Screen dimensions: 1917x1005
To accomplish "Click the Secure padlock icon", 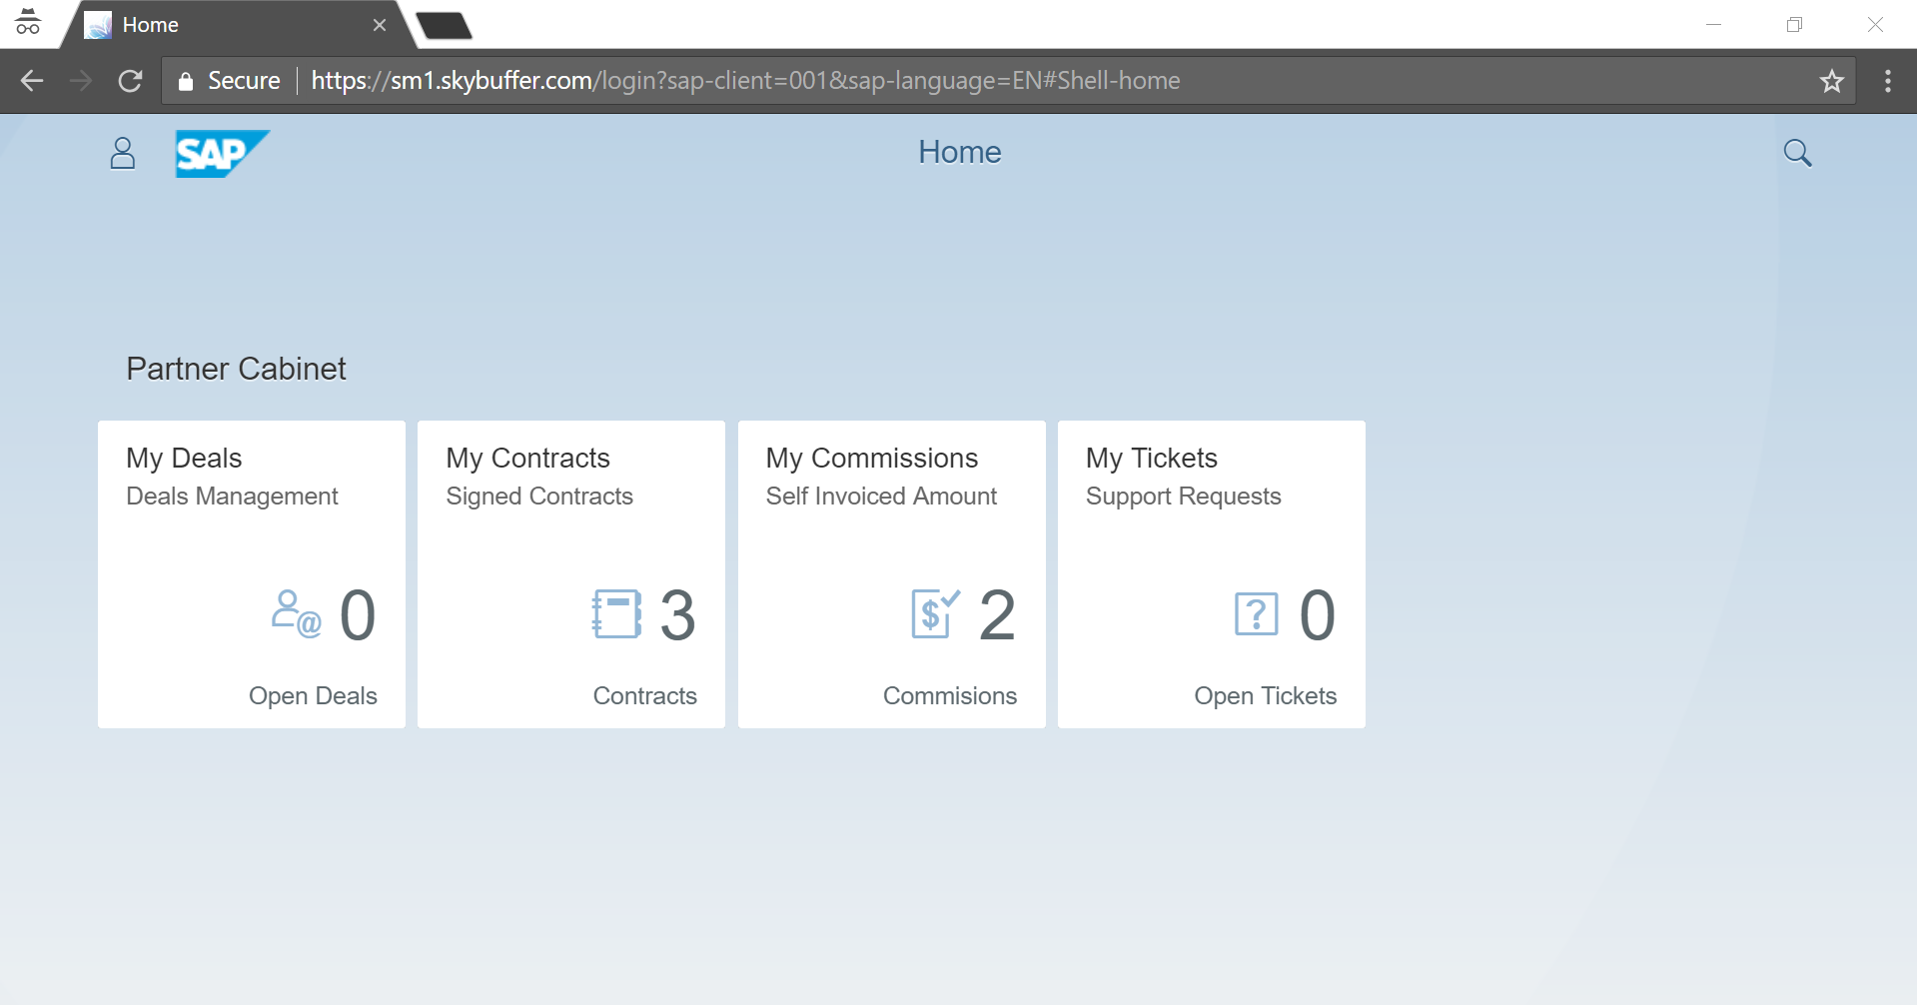I will 186,81.
